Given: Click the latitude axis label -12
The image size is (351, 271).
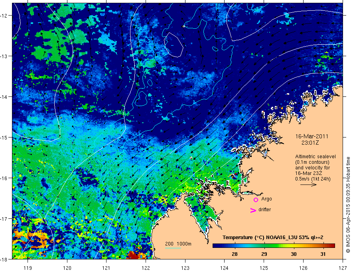Looking at the screenshot, I should click(x=4, y=16).
